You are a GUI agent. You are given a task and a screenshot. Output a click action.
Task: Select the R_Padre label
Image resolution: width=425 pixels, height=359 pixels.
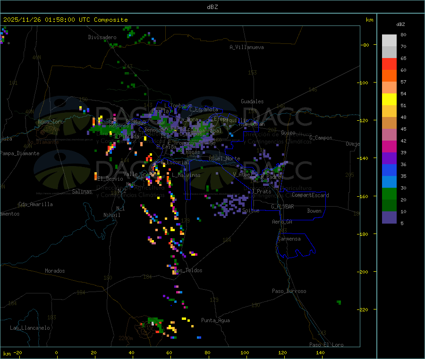pyautogui.click(x=271, y=177)
